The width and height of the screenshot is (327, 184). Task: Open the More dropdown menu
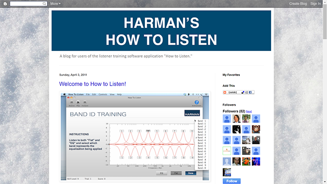click(55, 3)
